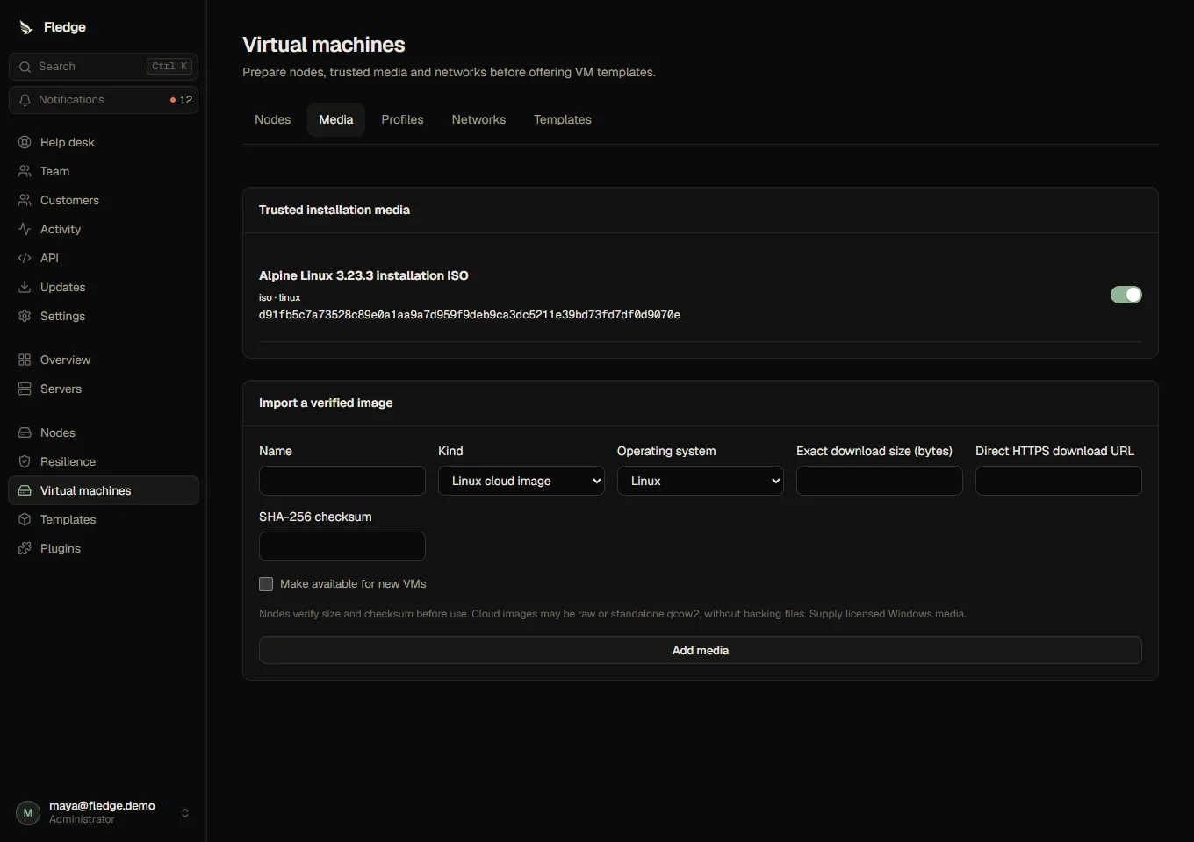Viewport: 1194px width, 842px height.
Task: Expand the account switcher chevron
Action: click(x=185, y=813)
